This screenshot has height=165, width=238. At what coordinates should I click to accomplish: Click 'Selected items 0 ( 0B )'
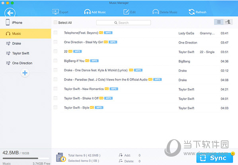[84, 161]
